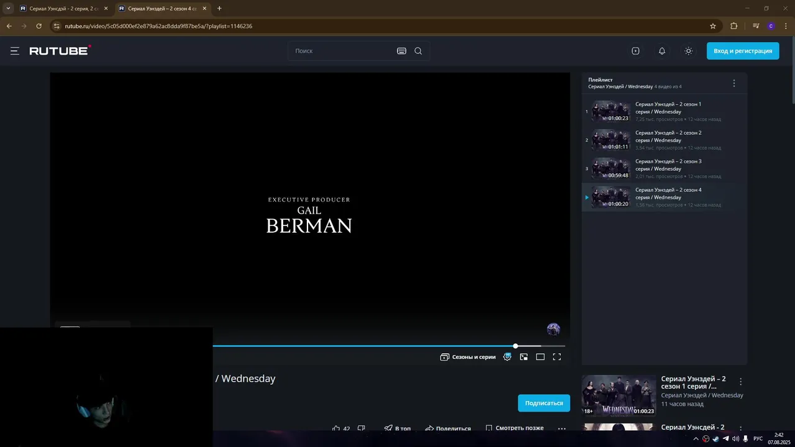
Task: Close the second browser tab
Action: click(204, 9)
